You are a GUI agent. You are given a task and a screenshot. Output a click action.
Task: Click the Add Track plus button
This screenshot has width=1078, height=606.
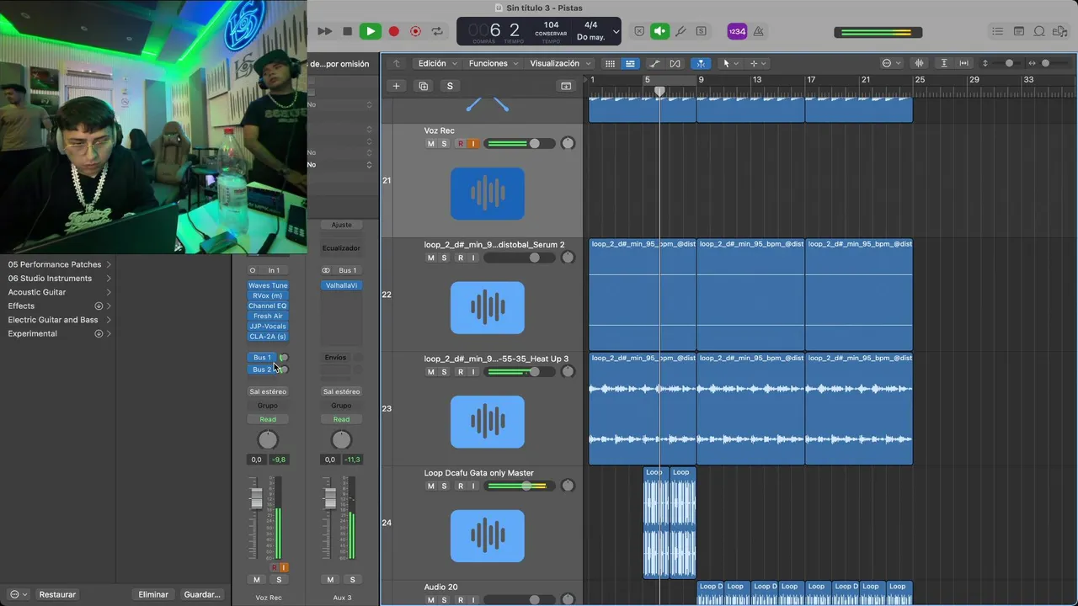click(x=396, y=86)
